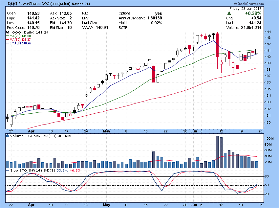This screenshot has width=279, height=208.
Task: Select the red MA(50) legend line marker
Action: (x=8, y=40)
